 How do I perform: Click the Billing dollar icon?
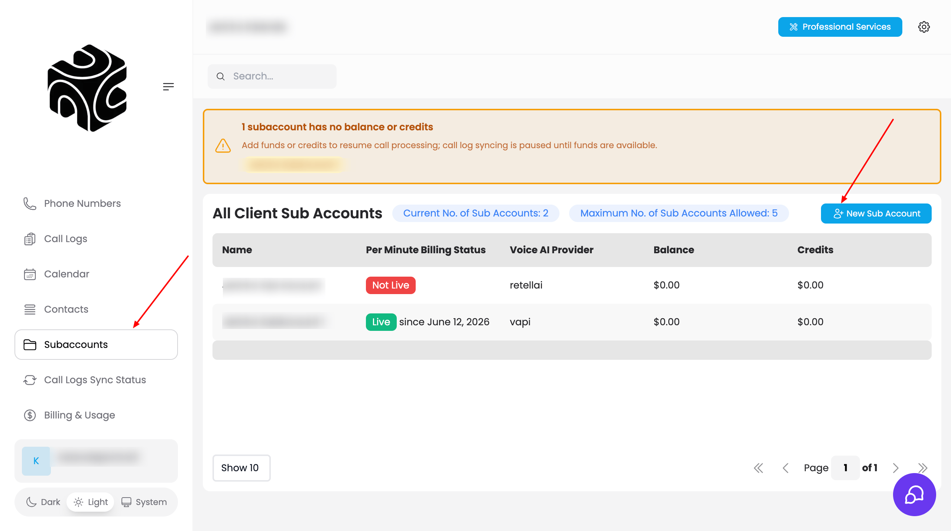tap(30, 415)
